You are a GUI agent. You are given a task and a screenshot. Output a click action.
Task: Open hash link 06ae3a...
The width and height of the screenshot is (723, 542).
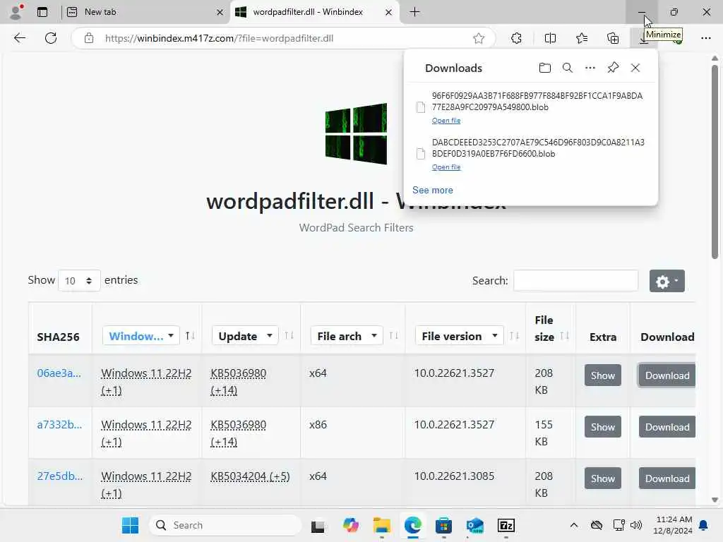tap(59, 373)
